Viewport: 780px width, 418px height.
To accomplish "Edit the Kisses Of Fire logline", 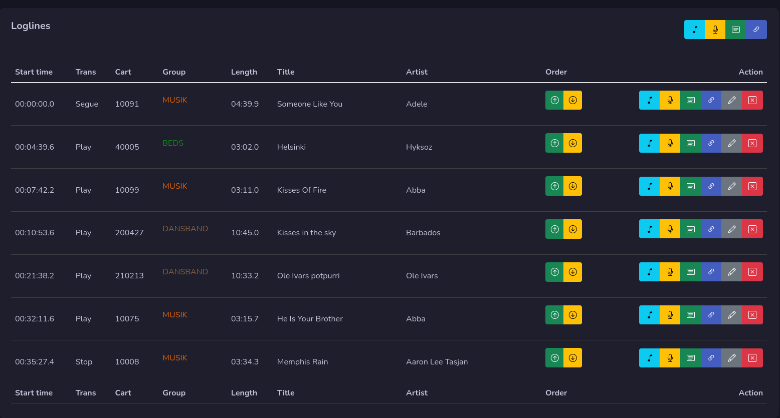I will click(x=731, y=186).
